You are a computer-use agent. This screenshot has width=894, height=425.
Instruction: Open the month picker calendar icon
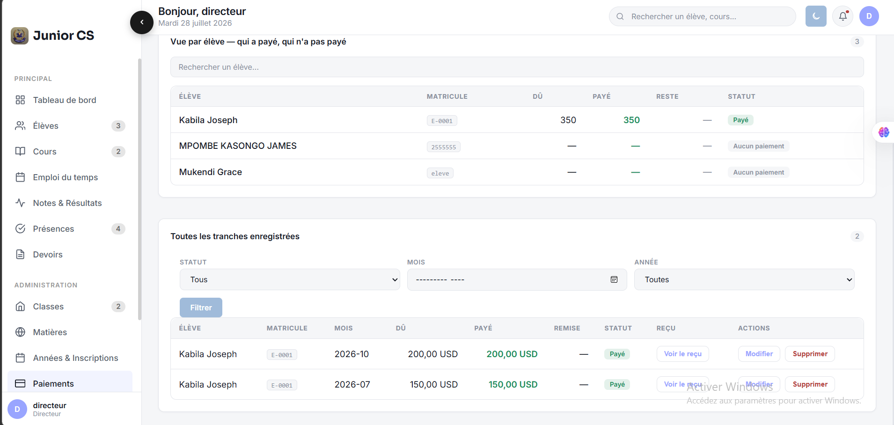(x=614, y=279)
